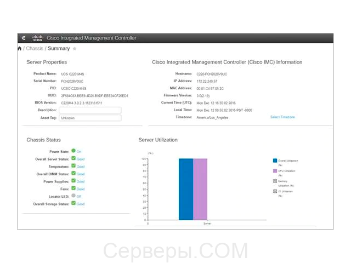Open the Overall Storage Status 'Good' link
The width and height of the screenshot is (351, 263).
81,204
